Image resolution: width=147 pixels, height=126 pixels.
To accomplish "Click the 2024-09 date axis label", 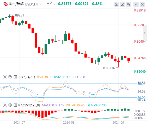I will point(118,123).
